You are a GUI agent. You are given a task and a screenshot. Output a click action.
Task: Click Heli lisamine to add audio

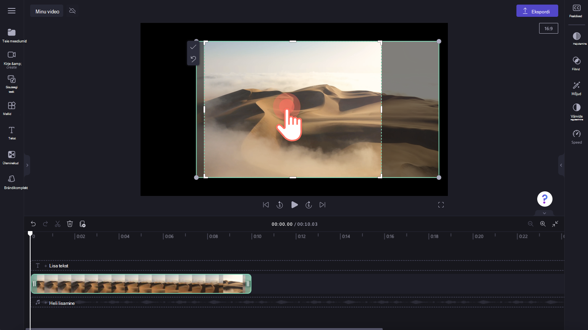pyautogui.click(x=62, y=303)
